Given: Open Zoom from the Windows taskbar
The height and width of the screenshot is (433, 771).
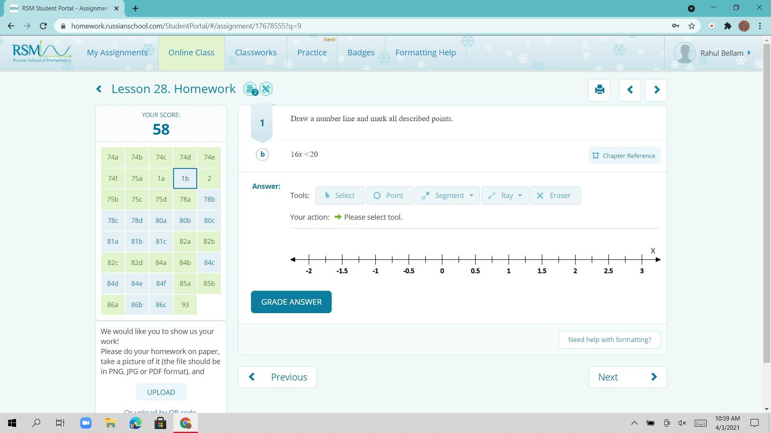Looking at the screenshot, I should pyautogui.click(x=86, y=423).
